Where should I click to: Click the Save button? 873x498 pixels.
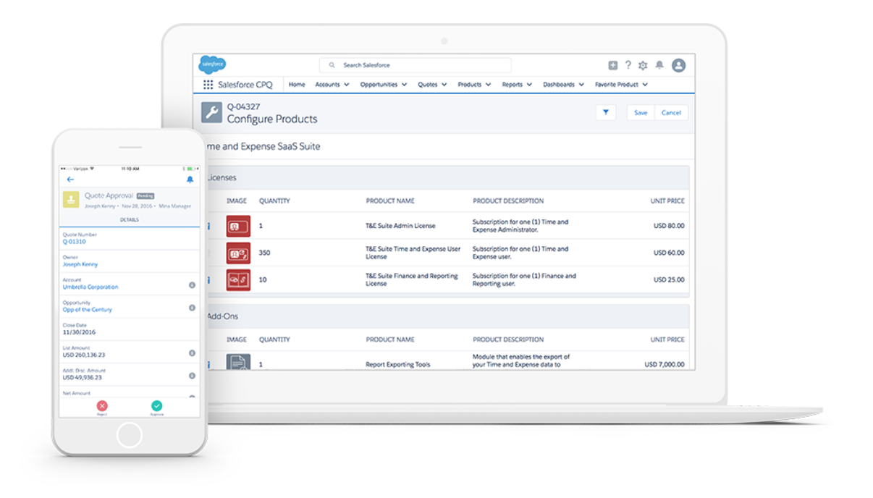pyautogui.click(x=641, y=112)
